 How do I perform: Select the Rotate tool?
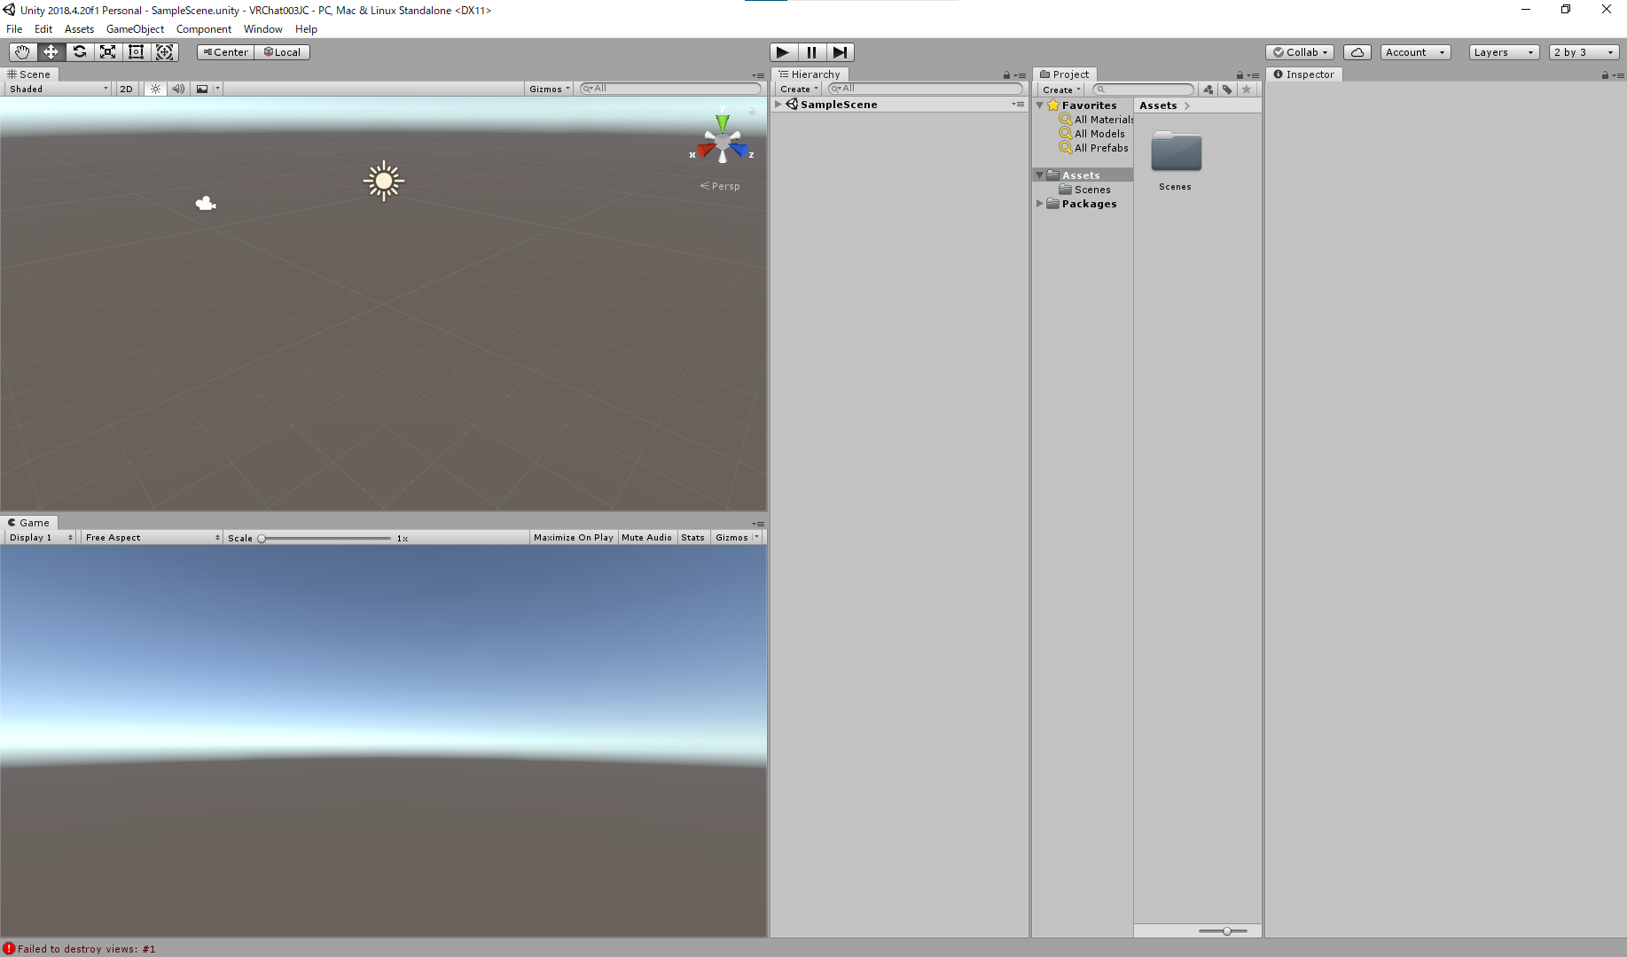79,52
